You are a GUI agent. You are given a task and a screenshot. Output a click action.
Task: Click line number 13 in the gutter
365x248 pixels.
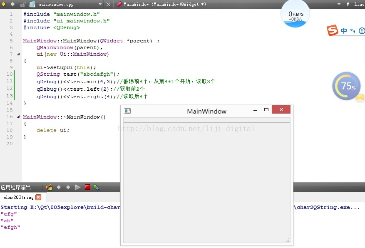(x=10, y=96)
